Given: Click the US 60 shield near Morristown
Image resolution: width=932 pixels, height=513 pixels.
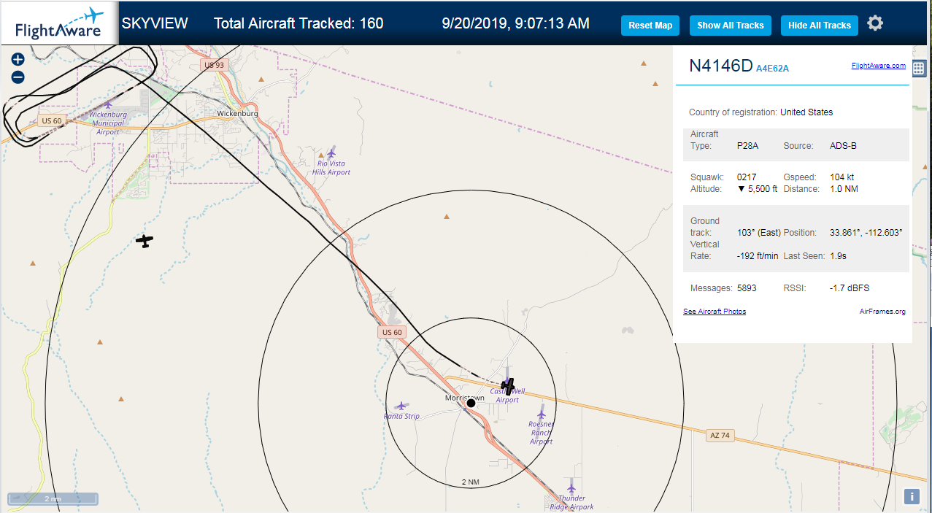Looking at the screenshot, I should [392, 332].
